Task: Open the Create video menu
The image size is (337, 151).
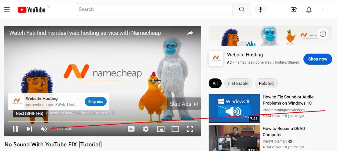Action: click(x=294, y=10)
